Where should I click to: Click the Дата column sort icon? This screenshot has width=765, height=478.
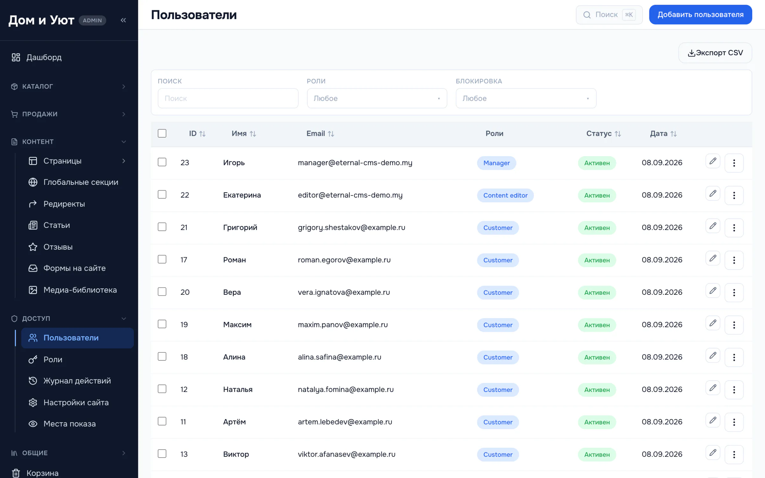(x=673, y=134)
